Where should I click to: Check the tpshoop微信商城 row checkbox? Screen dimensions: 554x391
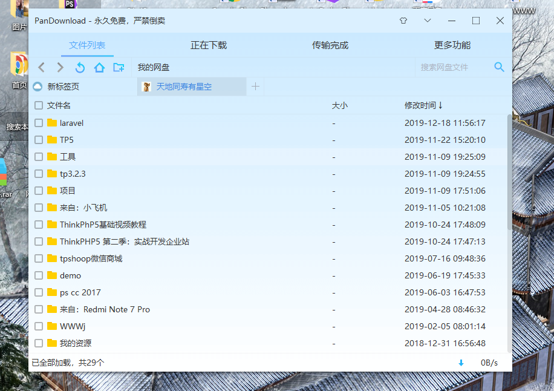(x=39, y=258)
